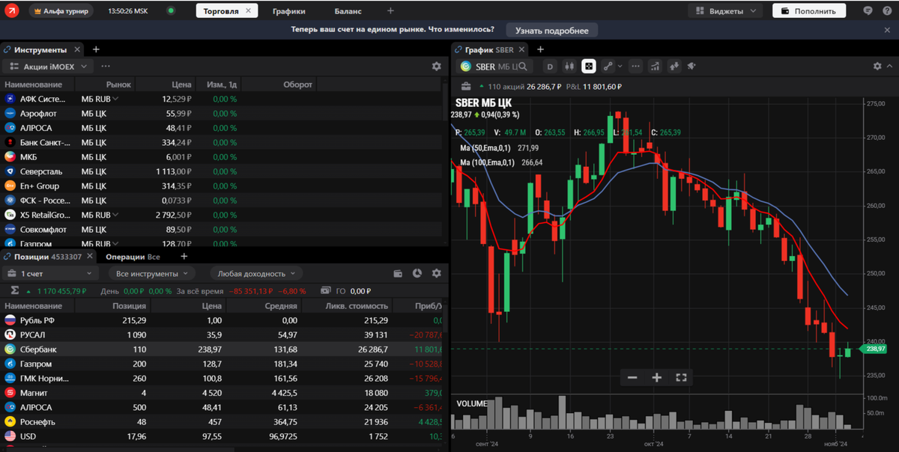Click the wallet icon in Позиции toolbar
899x452 pixels.
(x=398, y=274)
